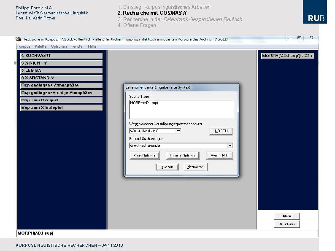The image size is (335, 251).
Task: Click into the Suchanfrage text field
Action: point(181,109)
